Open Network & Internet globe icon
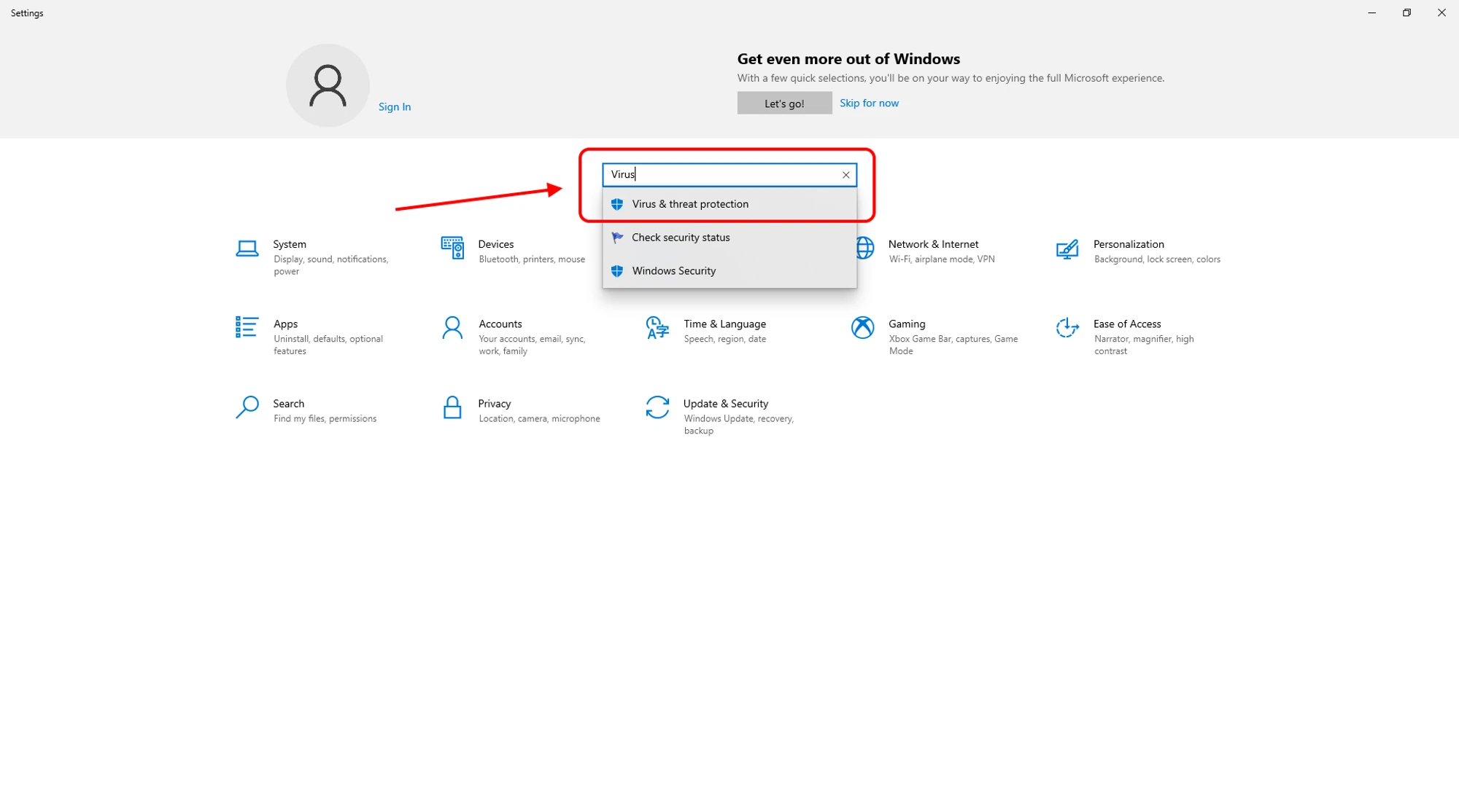The width and height of the screenshot is (1459, 787). tap(865, 248)
